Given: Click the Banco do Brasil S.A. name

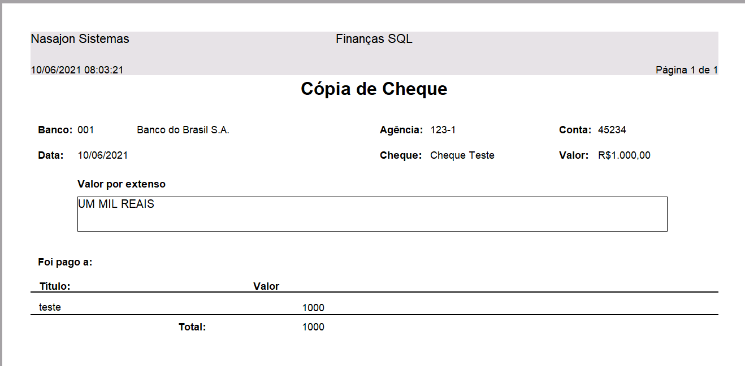Looking at the screenshot, I should 183,130.
